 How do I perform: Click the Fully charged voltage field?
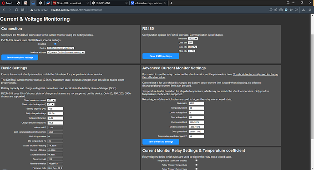point(55,113)
